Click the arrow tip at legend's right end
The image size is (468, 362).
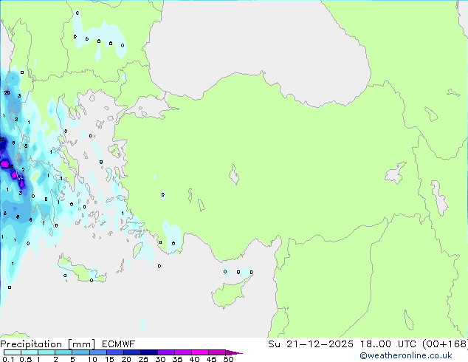click(x=238, y=352)
